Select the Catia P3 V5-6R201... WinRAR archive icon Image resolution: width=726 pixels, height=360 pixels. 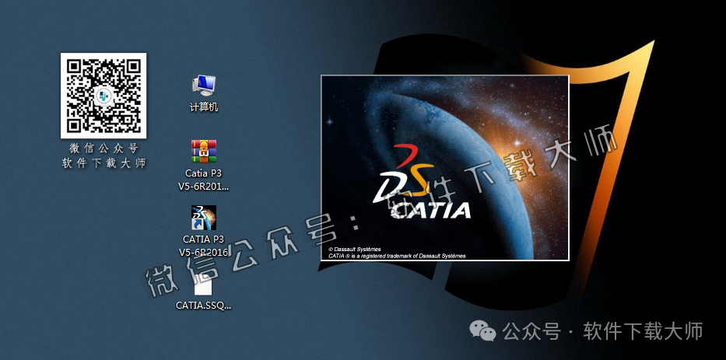tap(204, 152)
